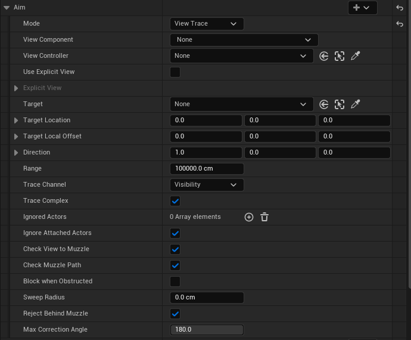
Task: Open the Mode dropdown showing View Trace
Action: (x=207, y=24)
